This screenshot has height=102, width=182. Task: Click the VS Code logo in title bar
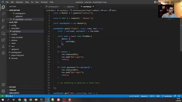(x=2, y=2)
